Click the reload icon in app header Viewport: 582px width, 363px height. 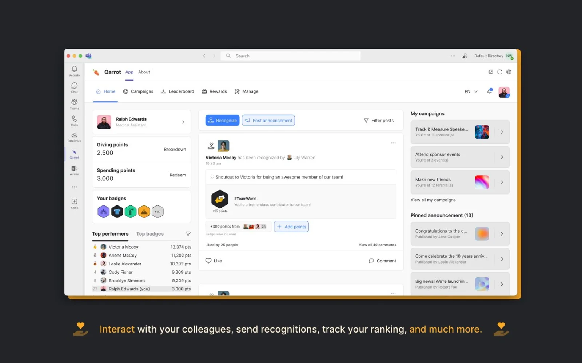[500, 72]
